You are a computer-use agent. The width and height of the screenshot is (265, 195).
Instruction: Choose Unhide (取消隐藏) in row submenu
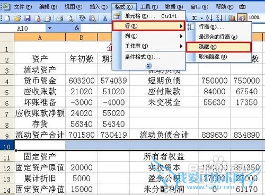tap(219, 57)
